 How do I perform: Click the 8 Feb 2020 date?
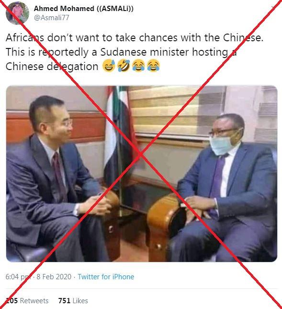pos(54,277)
